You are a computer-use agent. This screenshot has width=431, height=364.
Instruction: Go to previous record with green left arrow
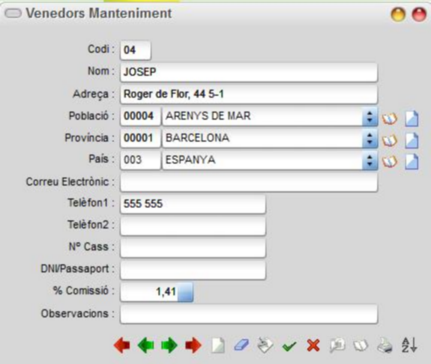[146, 345]
